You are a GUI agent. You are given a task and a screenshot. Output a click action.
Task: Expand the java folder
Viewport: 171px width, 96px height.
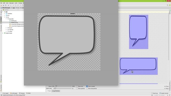5,15
